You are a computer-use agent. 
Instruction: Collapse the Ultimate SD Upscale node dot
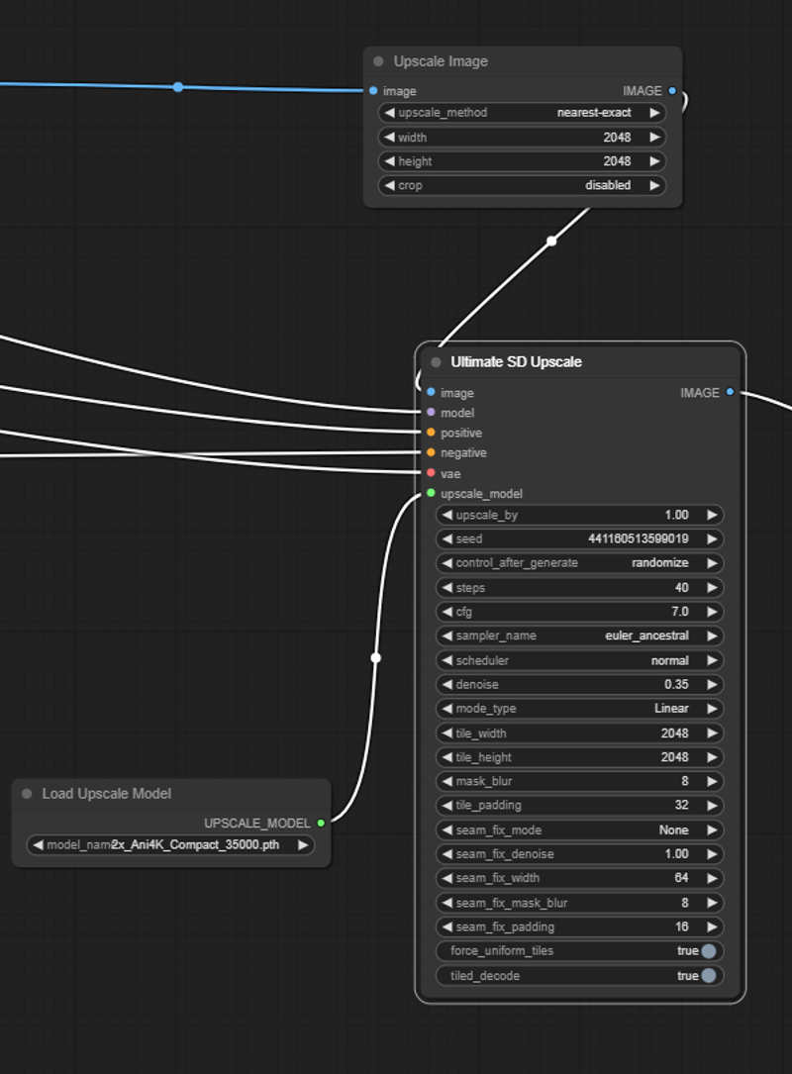click(436, 362)
